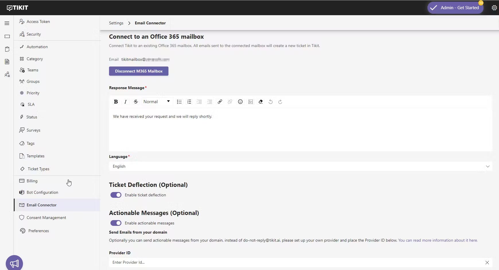Click in the response message text area
Screen dimensions: 499x270
pos(300,130)
